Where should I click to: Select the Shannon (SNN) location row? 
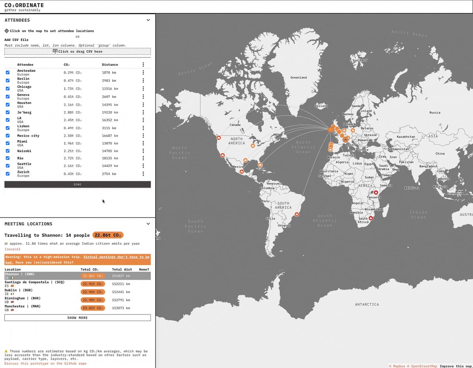[x=78, y=276]
